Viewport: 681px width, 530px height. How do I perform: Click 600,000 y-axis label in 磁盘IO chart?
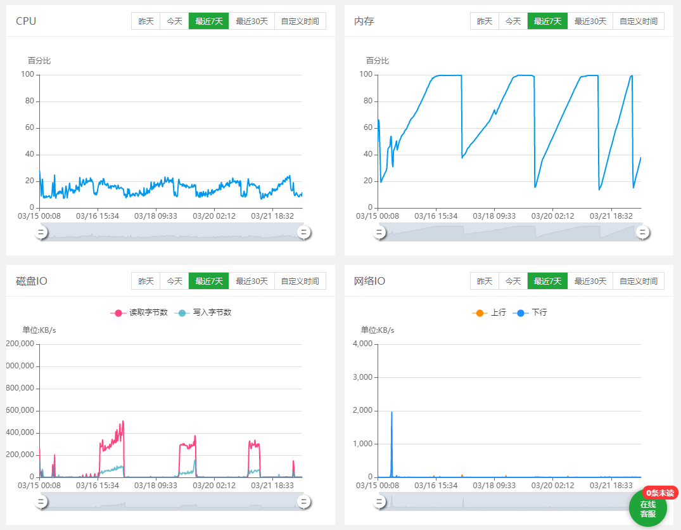(x=20, y=410)
